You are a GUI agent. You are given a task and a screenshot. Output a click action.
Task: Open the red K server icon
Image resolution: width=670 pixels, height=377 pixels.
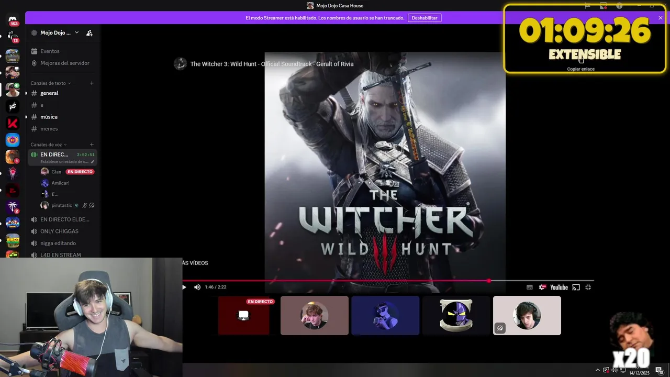tap(13, 124)
